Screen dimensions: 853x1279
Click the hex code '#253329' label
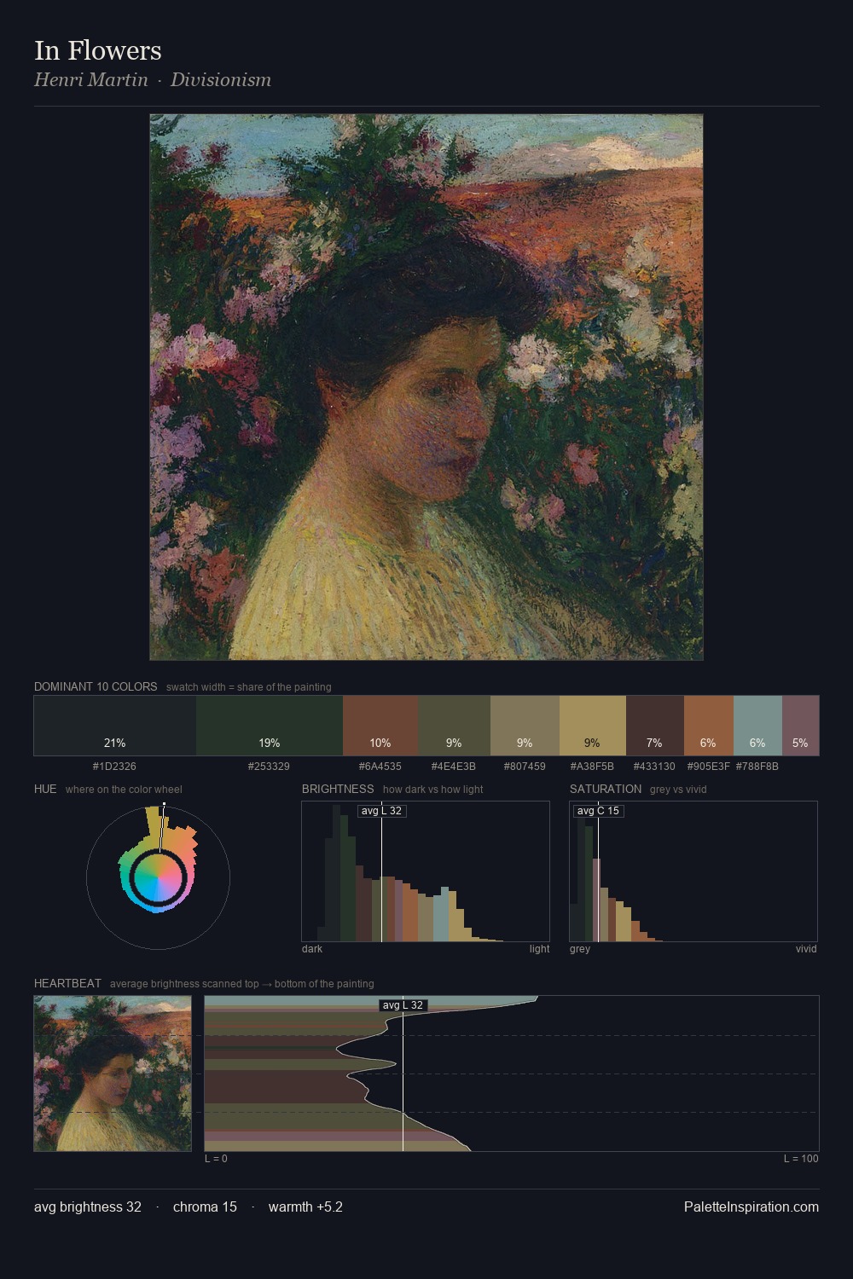[269, 767]
